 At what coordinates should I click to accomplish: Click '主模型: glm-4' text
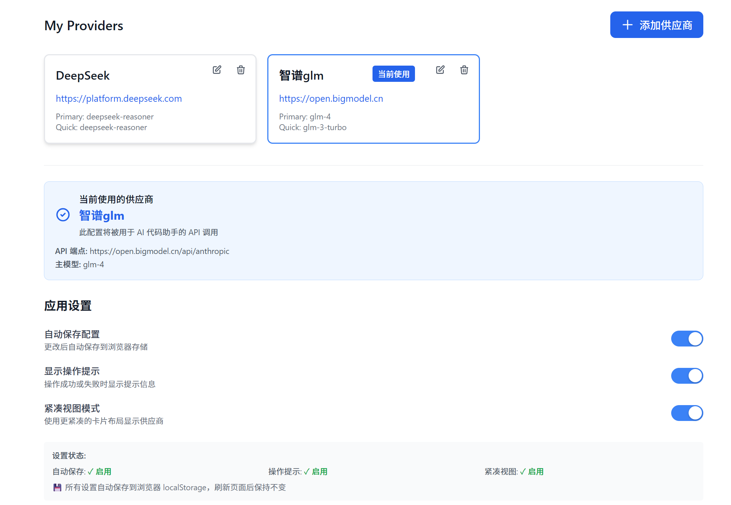pyautogui.click(x=79, y=264)
